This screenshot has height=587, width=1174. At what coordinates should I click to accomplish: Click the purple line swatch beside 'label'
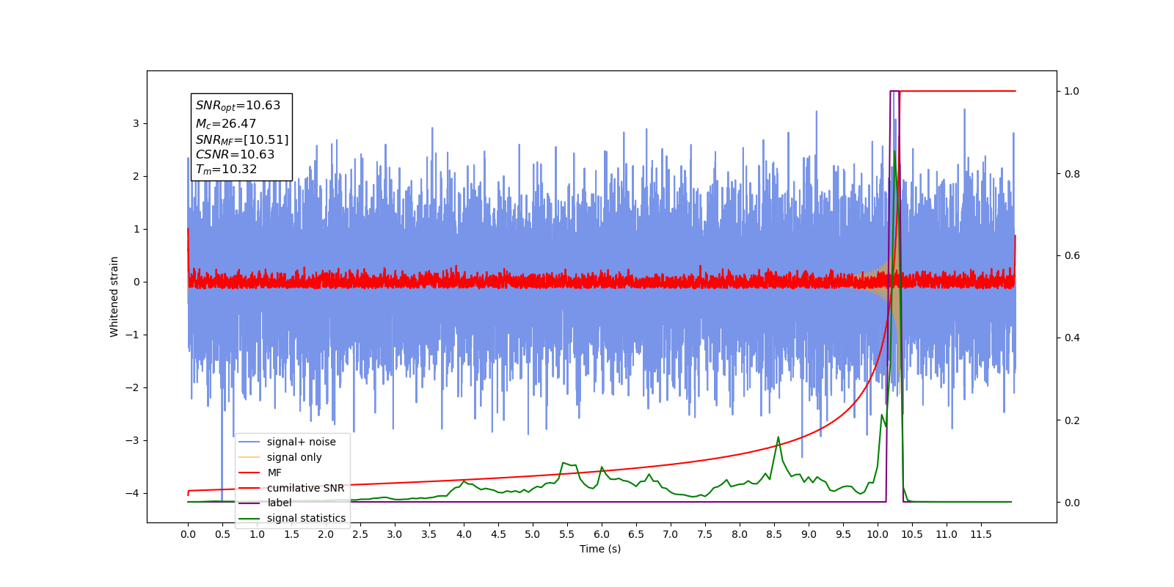click(249, 503)
